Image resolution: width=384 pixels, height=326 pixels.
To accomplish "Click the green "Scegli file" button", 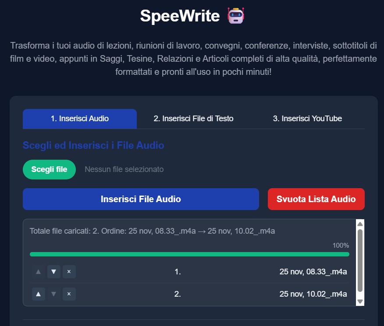I will (x=49, y=169).
